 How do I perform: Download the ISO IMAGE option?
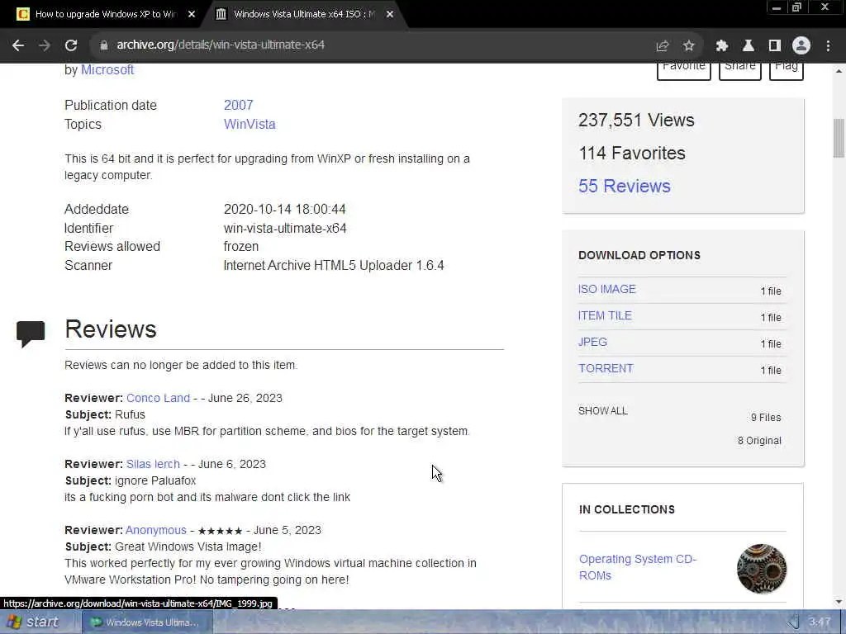click(x=607, y=289)
